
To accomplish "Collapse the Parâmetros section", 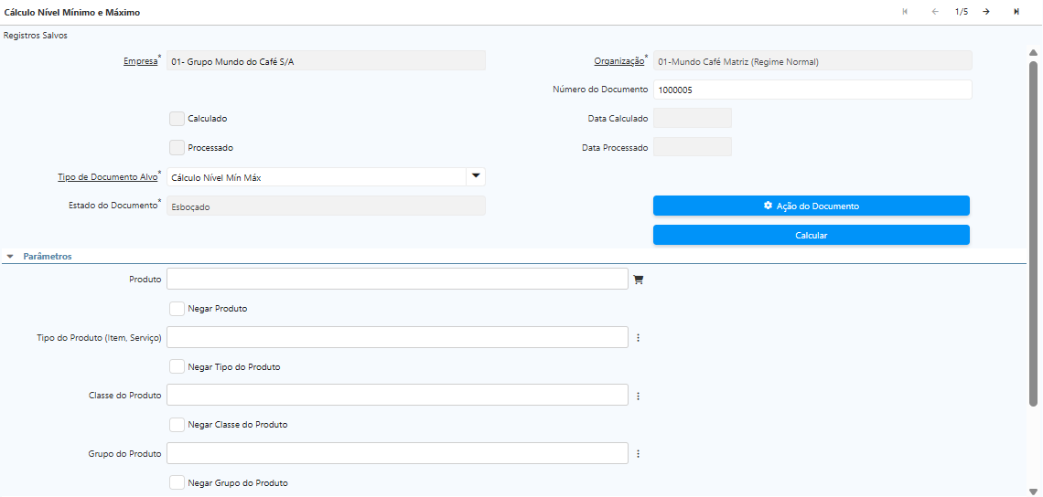I will [10, 257].
